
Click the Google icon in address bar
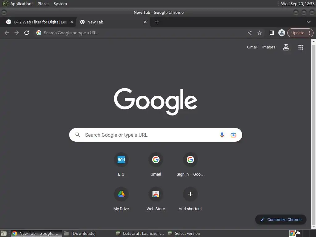coord(39,33)
